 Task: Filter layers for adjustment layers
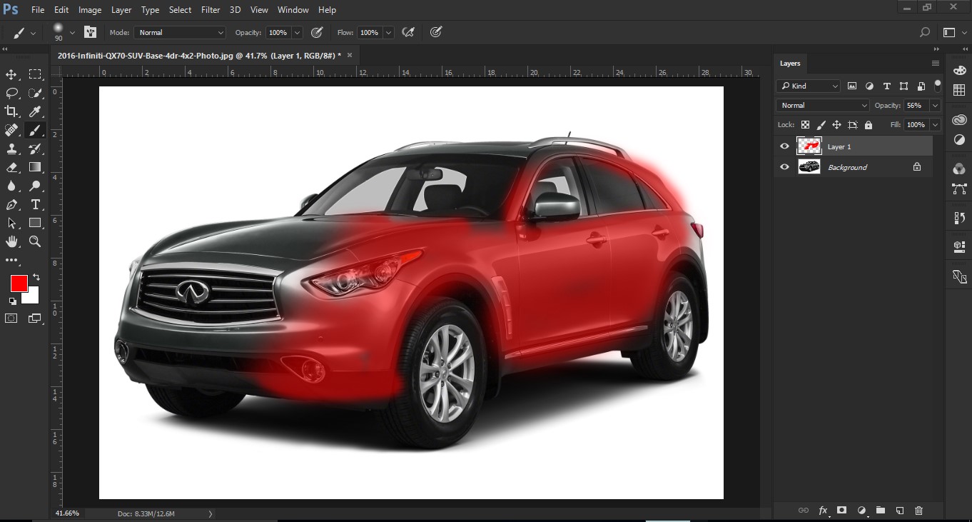pyautogui.click(x=869, y=86)
